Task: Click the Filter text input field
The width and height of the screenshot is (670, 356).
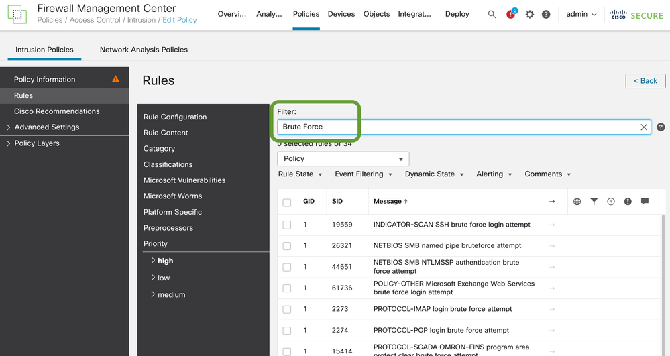Action: point(464,127)
